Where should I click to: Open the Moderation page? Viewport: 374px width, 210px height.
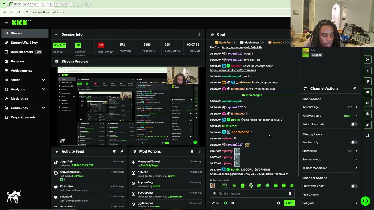25,99
